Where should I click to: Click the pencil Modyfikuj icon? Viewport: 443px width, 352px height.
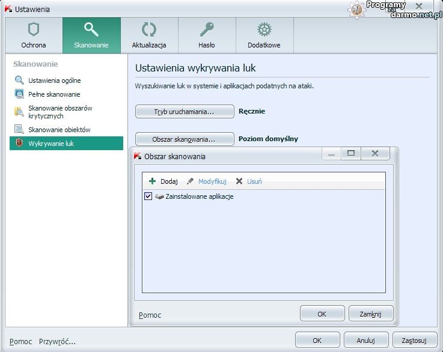191,181
